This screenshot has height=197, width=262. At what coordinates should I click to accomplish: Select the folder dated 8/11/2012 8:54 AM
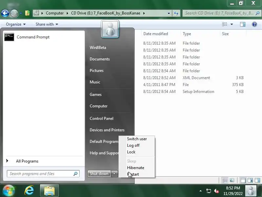tap(193, 71)
